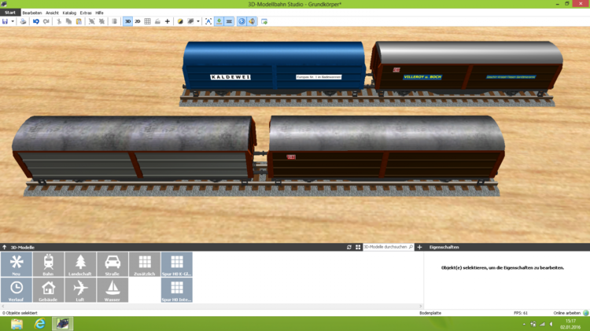
Task: Open the Katalog menu
Action: click(x=69, y=13)
